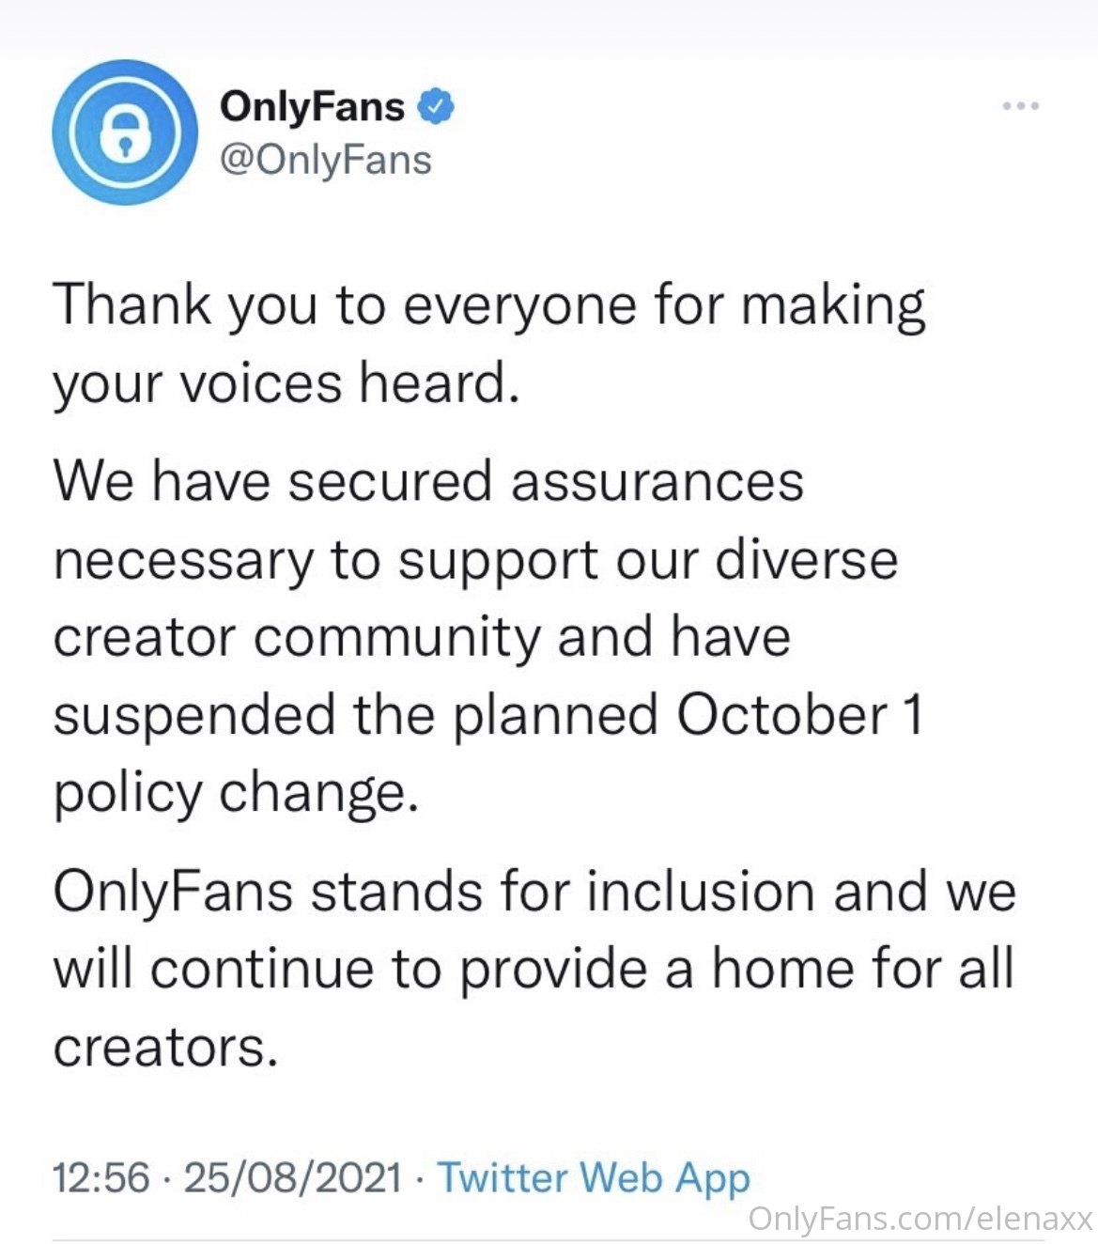
Task: Click the 12:56 timestamp
Action: pos(101,1177)
